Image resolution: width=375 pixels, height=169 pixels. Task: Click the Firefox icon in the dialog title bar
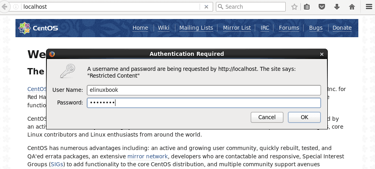52,54
